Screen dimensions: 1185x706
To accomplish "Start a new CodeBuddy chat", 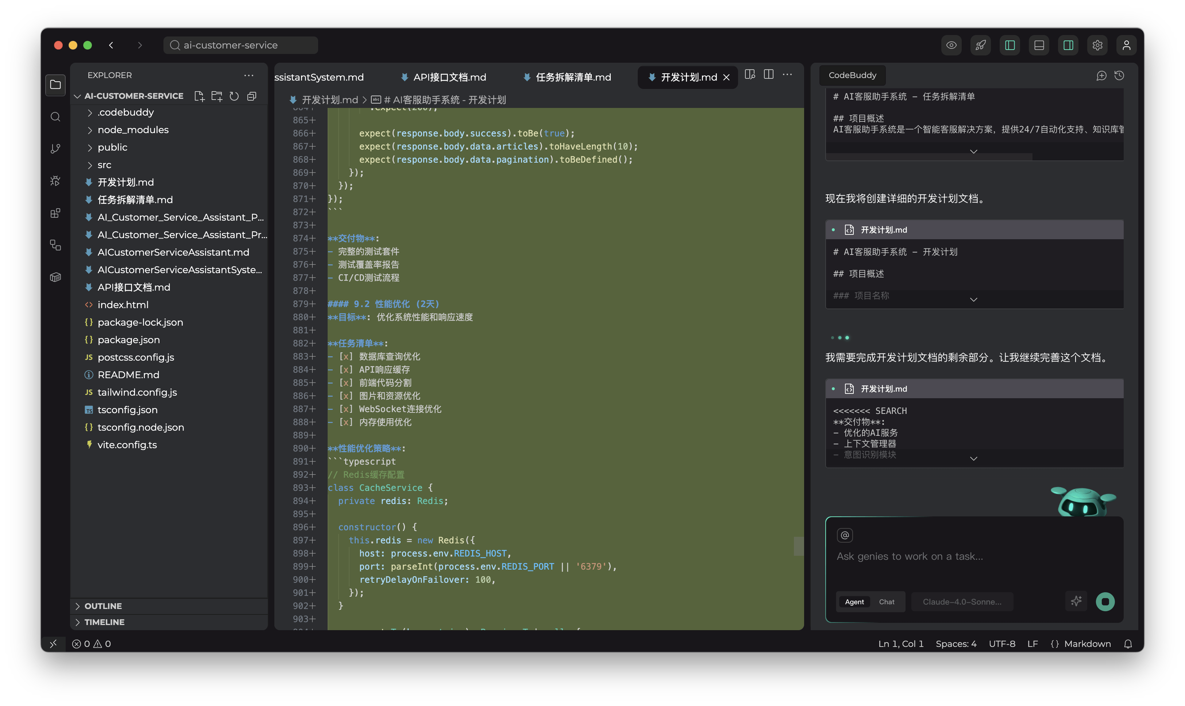I will [x=1101, y=75].
